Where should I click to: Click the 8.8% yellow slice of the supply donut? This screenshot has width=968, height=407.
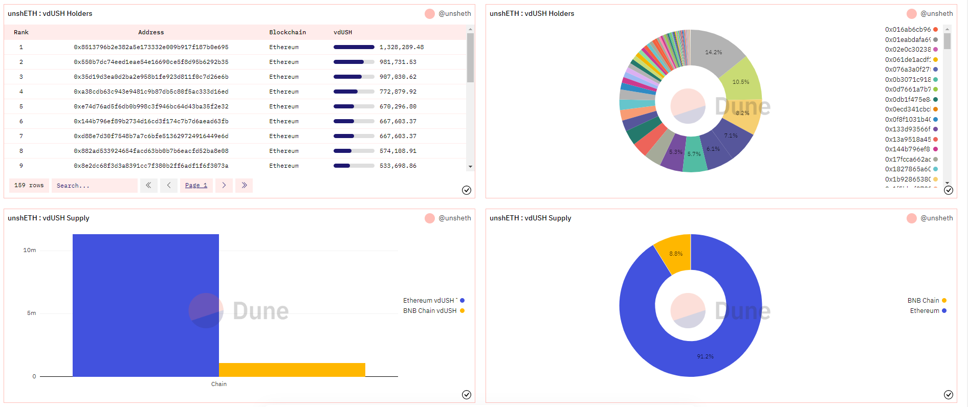[x=675, y=253]
